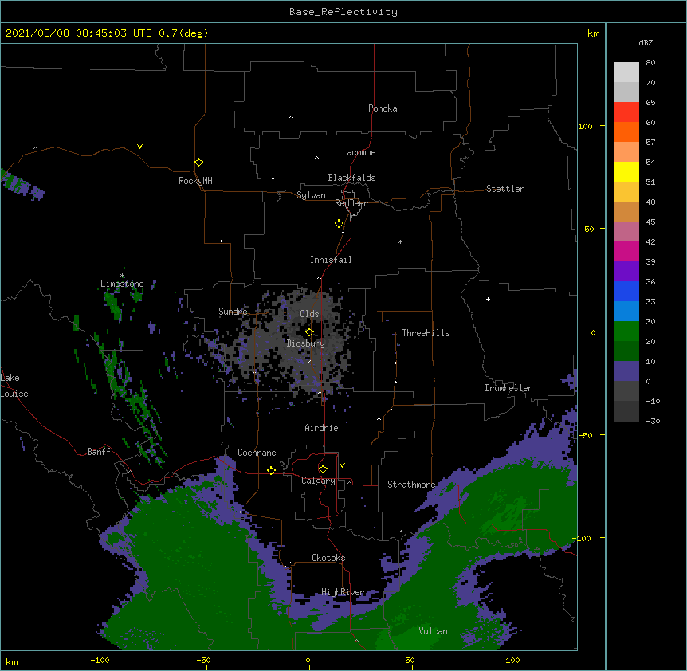Click the dusty pink swatch between 45 and 42
Screen dimensions: 687x671
(626, 232)
